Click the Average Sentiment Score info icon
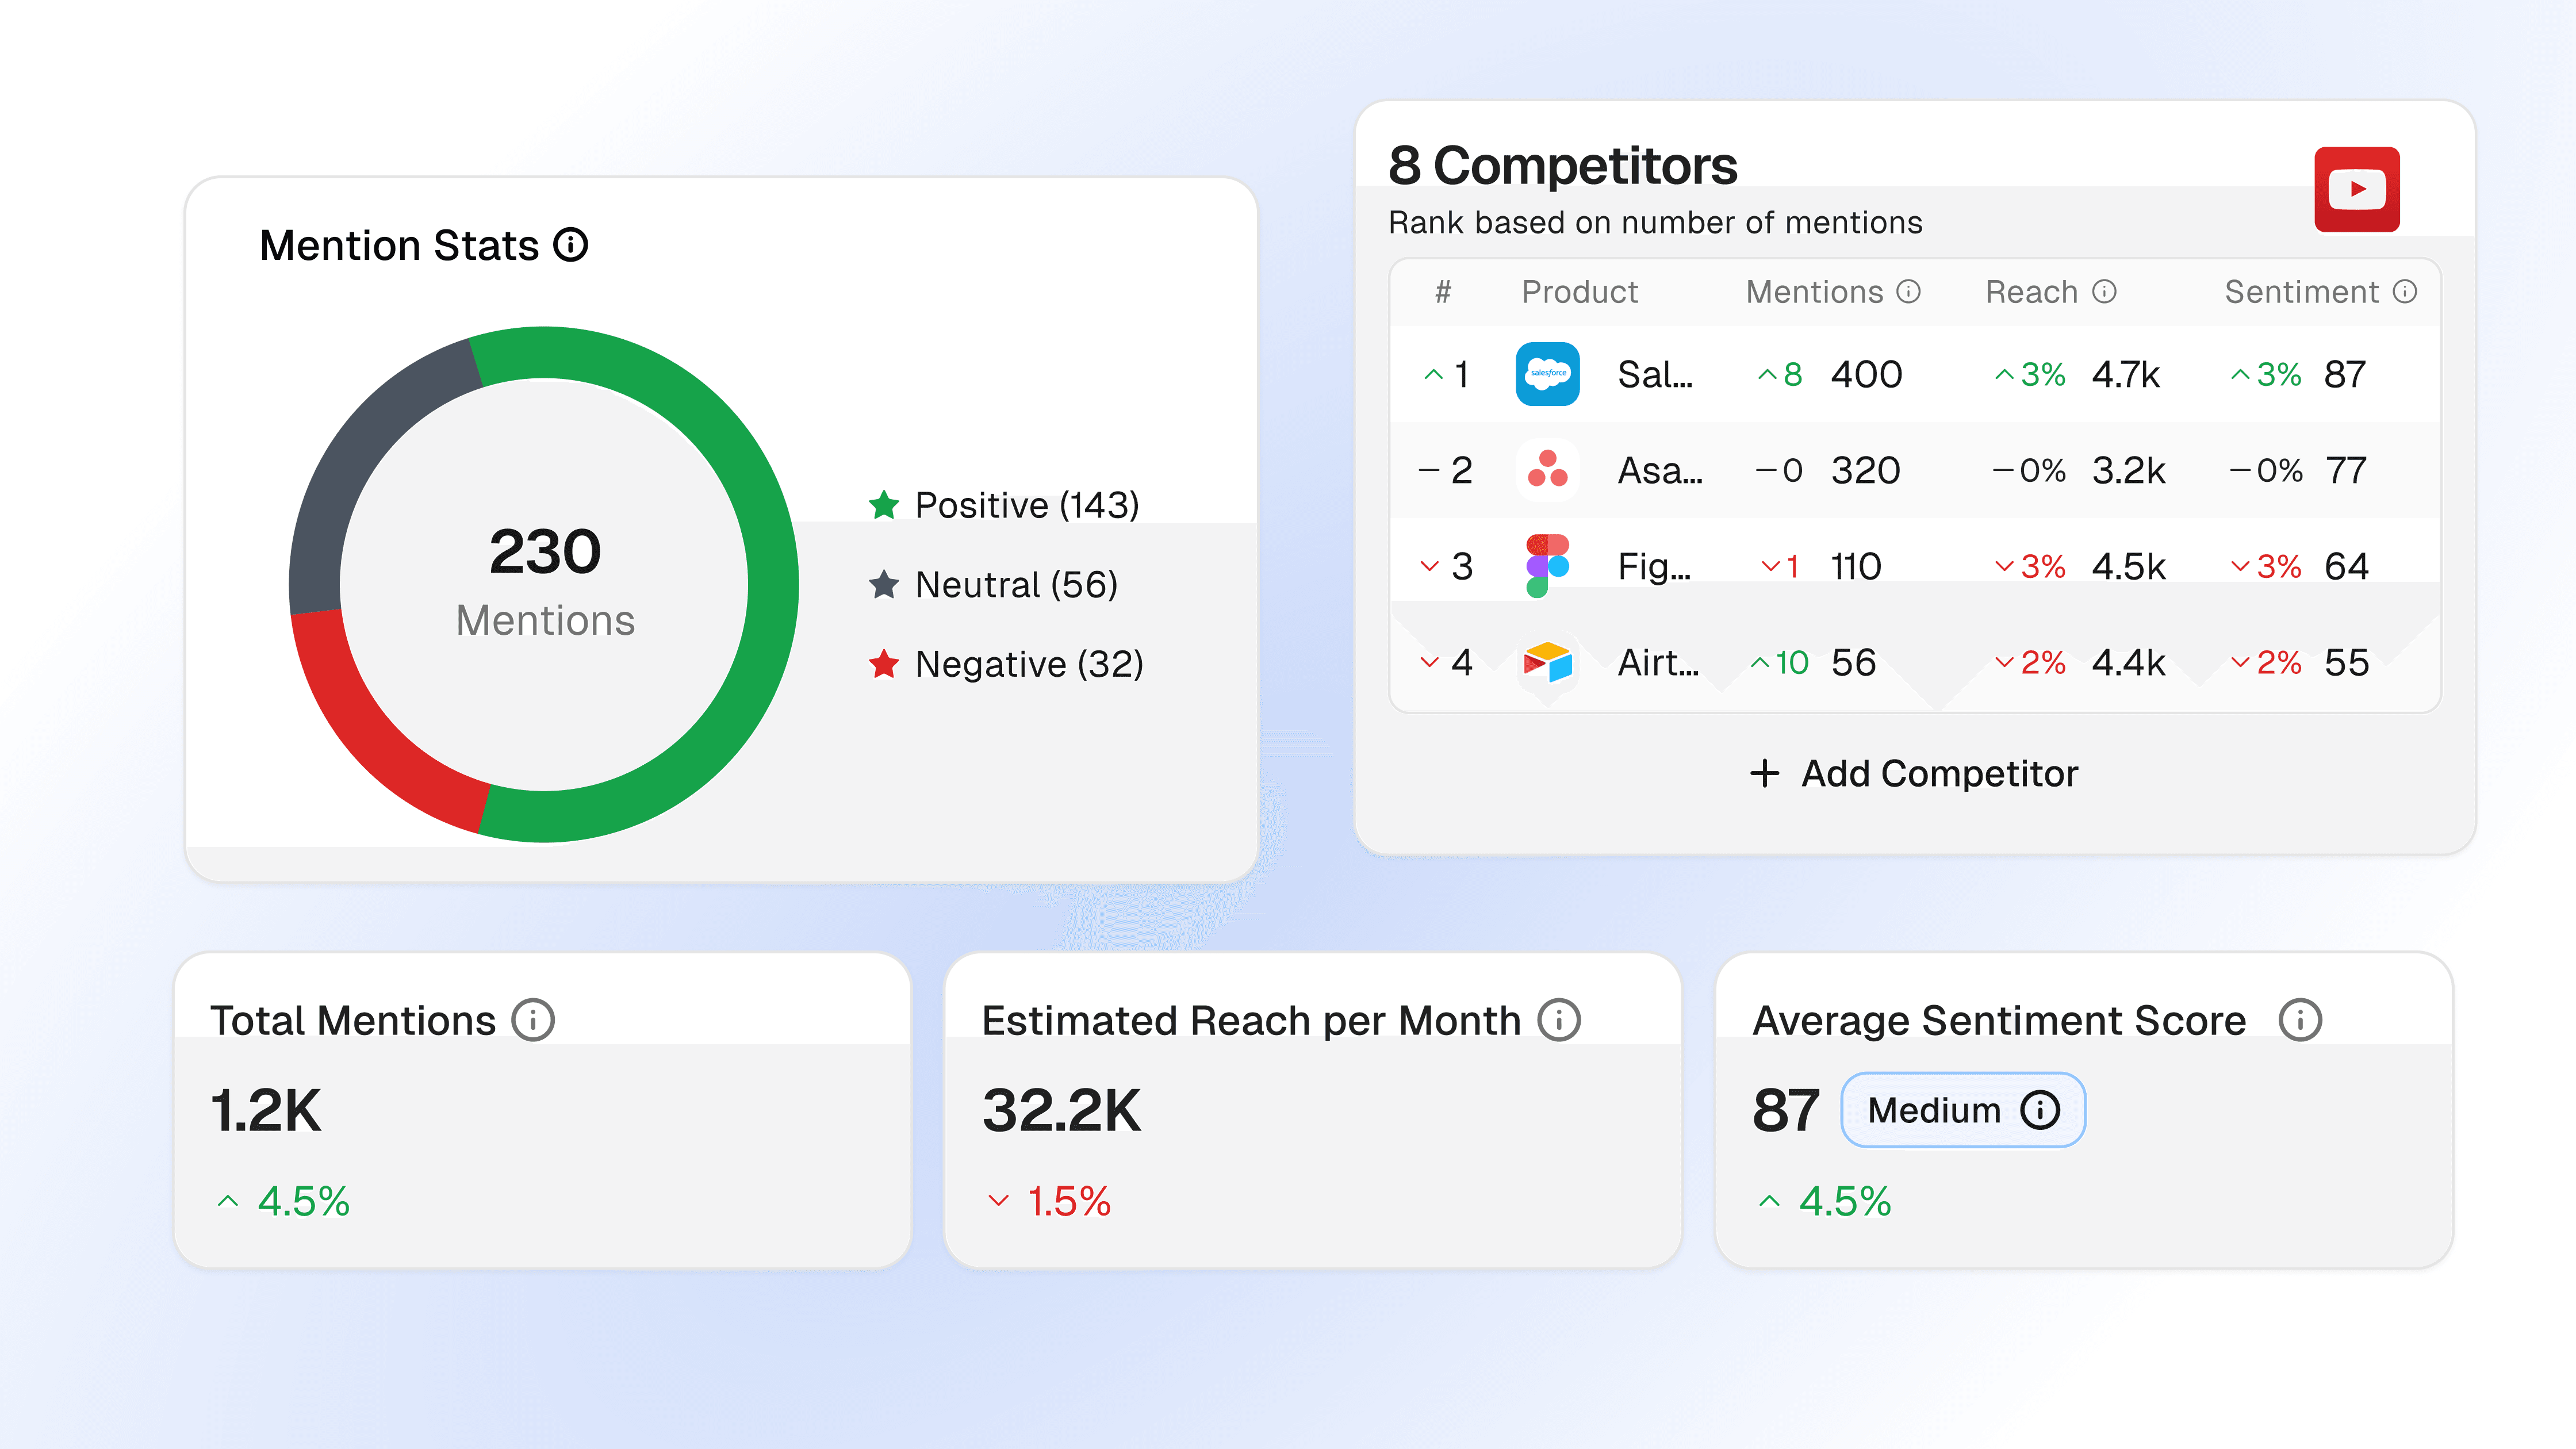Screen dimensions: 2576x1449 [2300, 1020]
